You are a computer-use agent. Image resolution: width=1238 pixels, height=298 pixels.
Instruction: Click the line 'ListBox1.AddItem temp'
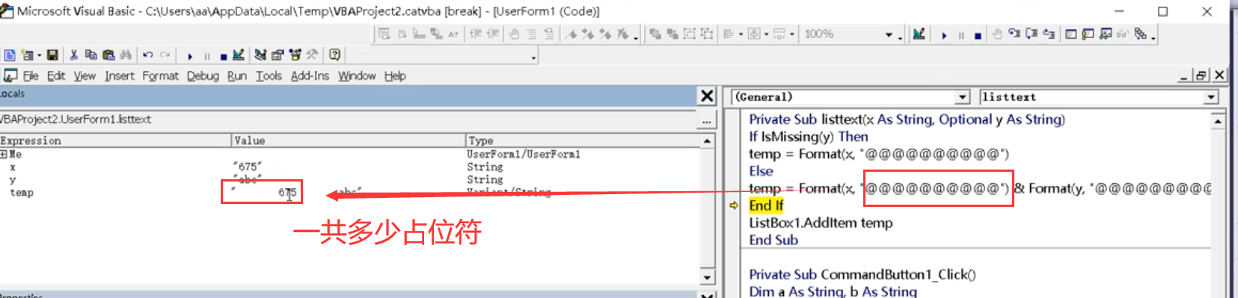tap(821, 223)
